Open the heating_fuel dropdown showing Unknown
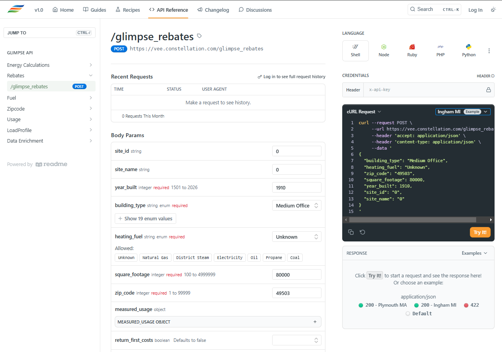502x352 pixels. 297,237
